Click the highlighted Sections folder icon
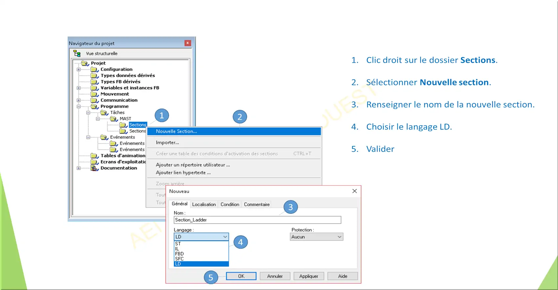The height and width of the screenshot is (290, 558). 123,125
